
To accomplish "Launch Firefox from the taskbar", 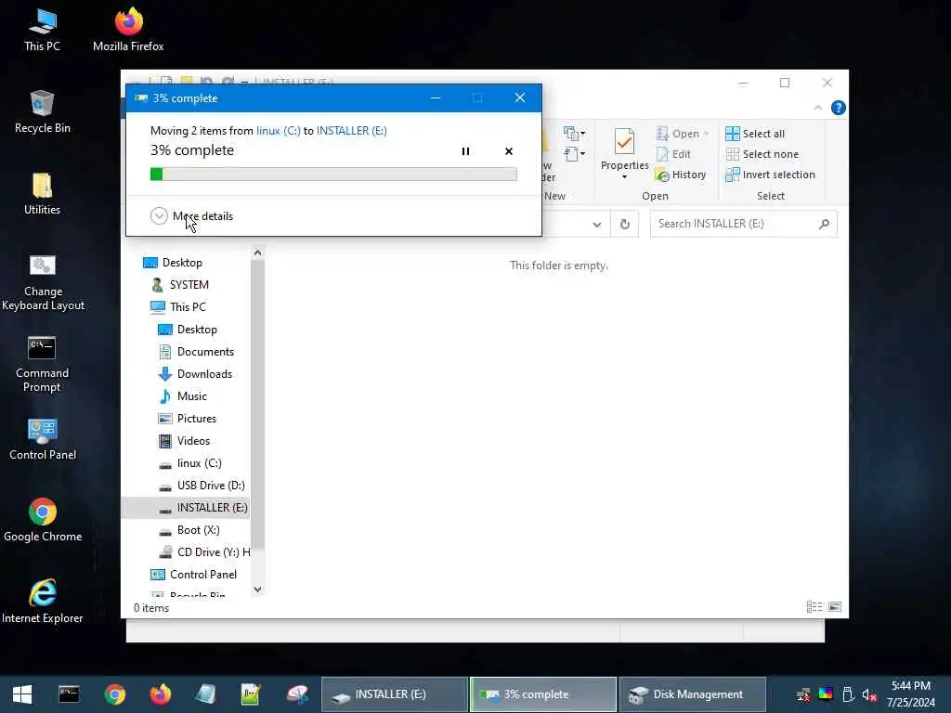I will pyautogui.click(x=160, y=694).
